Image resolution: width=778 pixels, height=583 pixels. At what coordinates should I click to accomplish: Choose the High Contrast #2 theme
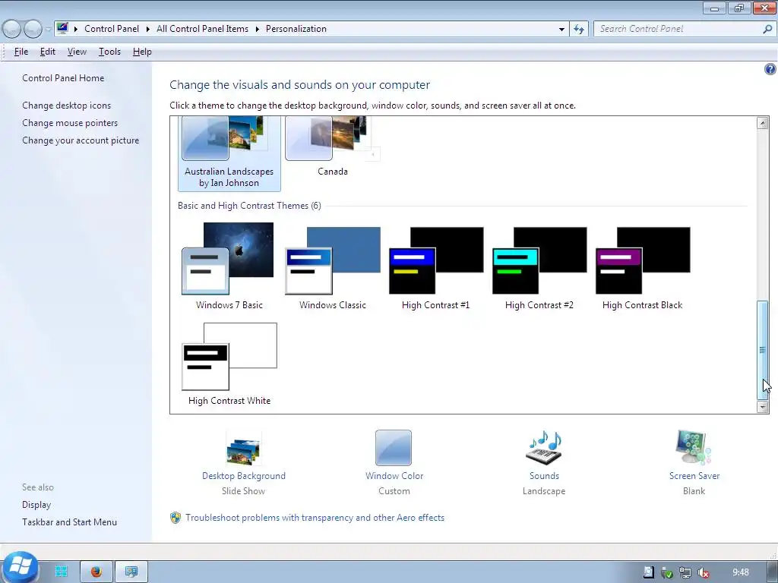pyautogui.click(x=539, y=266)
